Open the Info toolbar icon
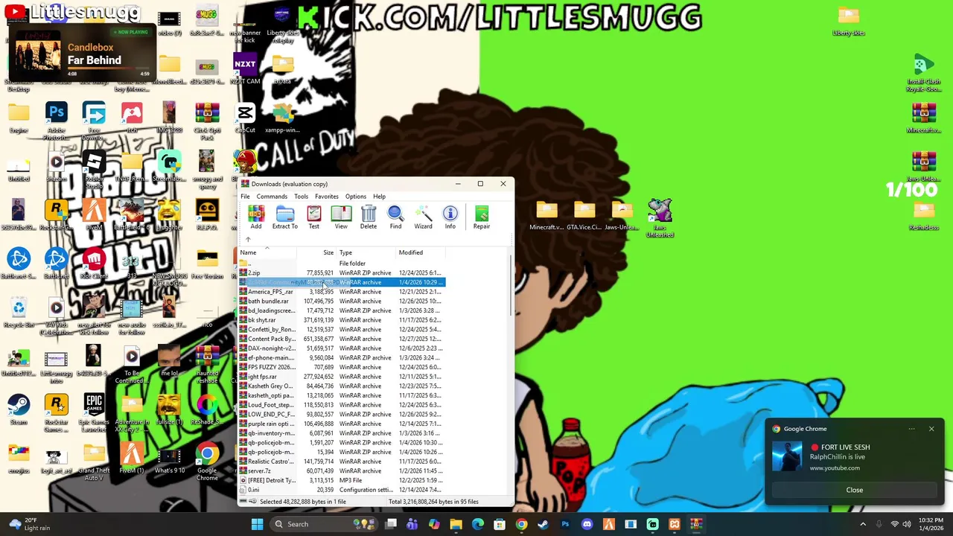Viewport: 953px width, 536px height. pyautogui.click(x=450, y=217)
